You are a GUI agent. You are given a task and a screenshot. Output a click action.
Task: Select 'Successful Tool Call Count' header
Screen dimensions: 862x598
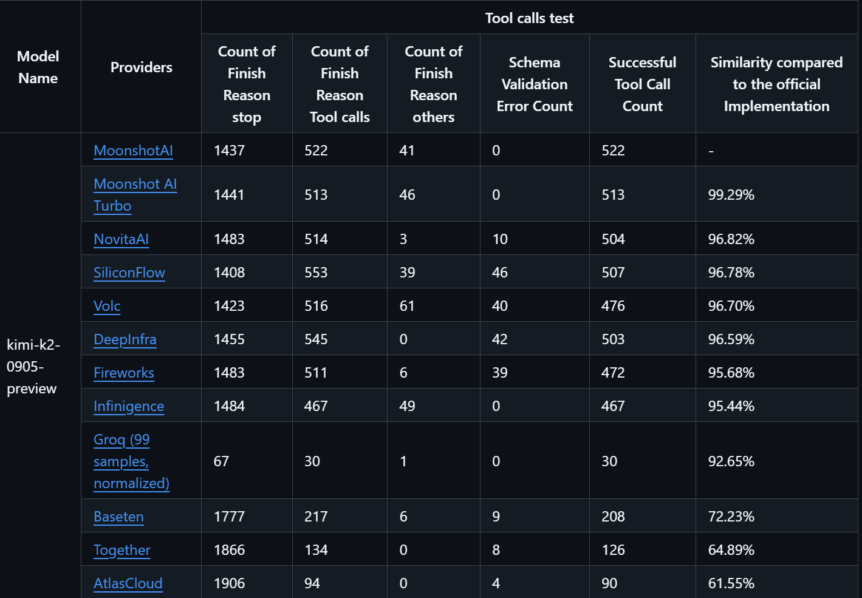(642, 84)
